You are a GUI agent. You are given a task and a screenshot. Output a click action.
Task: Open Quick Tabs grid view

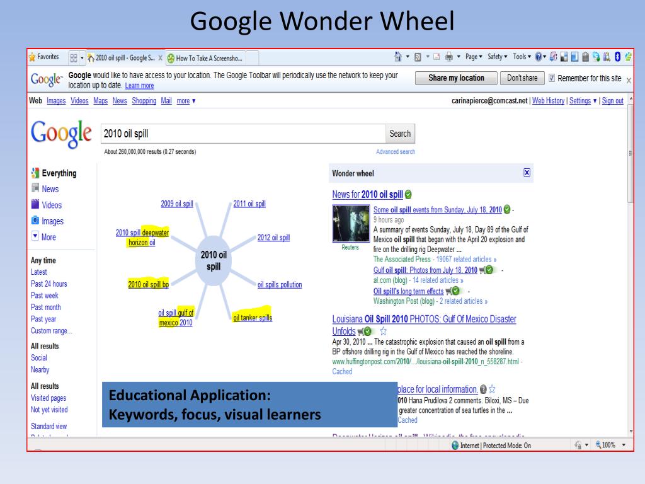point(73,58)
